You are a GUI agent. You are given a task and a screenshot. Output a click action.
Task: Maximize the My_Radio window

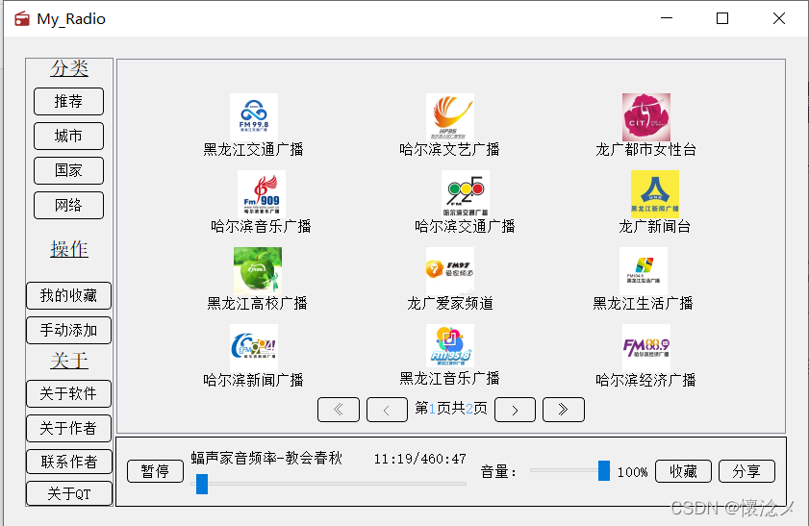pyautogui.click(x=722, y=18)
